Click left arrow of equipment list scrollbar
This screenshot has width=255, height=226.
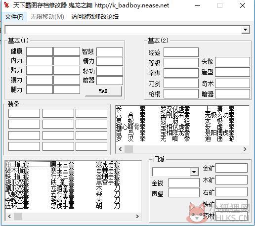pos(9,216)
